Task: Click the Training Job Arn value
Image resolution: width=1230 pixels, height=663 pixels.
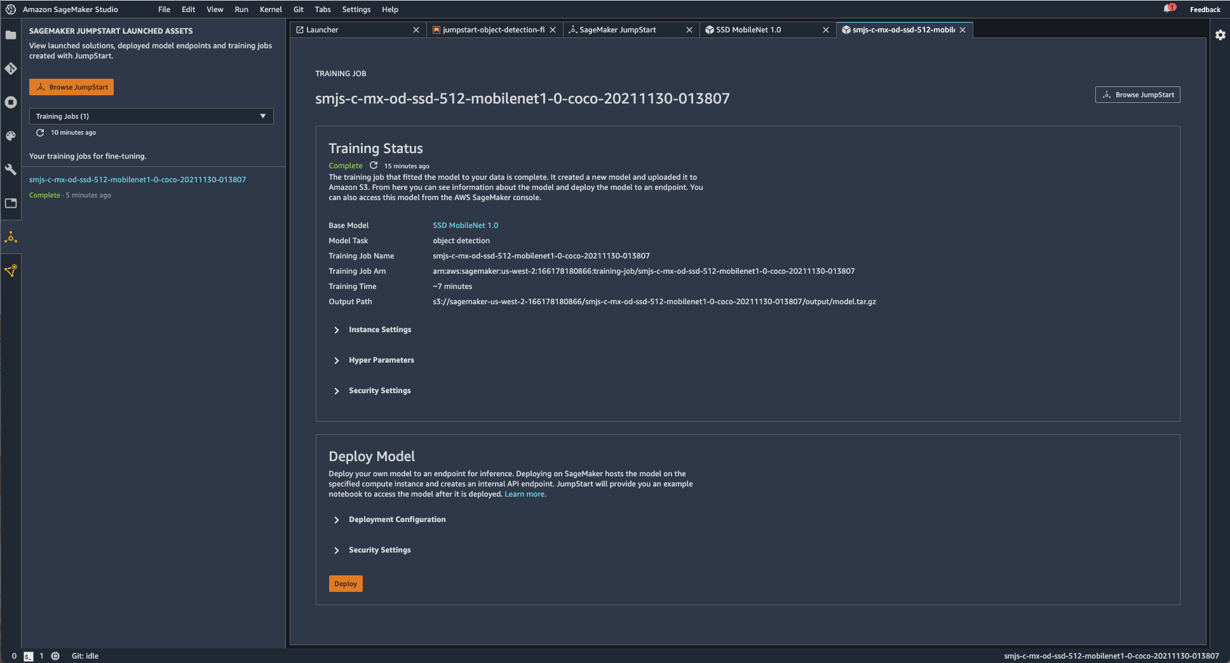Action: (644, 271)
